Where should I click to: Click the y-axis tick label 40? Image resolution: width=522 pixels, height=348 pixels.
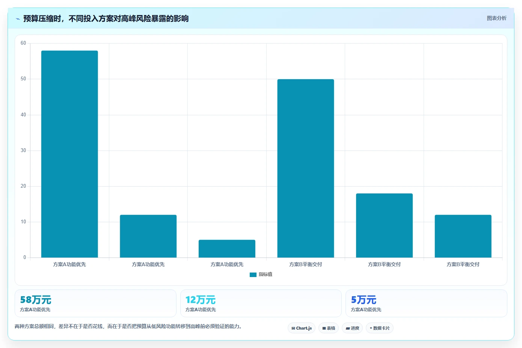point(23,115)
